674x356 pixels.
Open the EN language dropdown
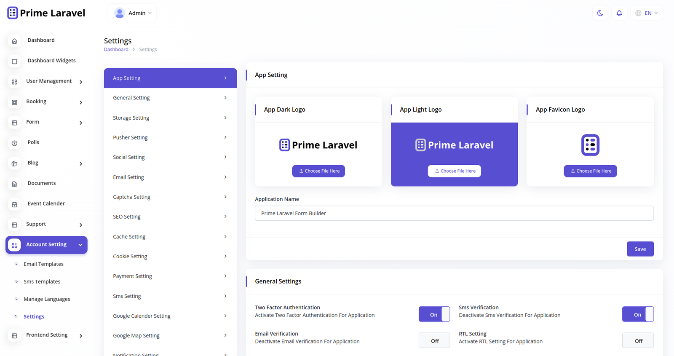point(647,13)
